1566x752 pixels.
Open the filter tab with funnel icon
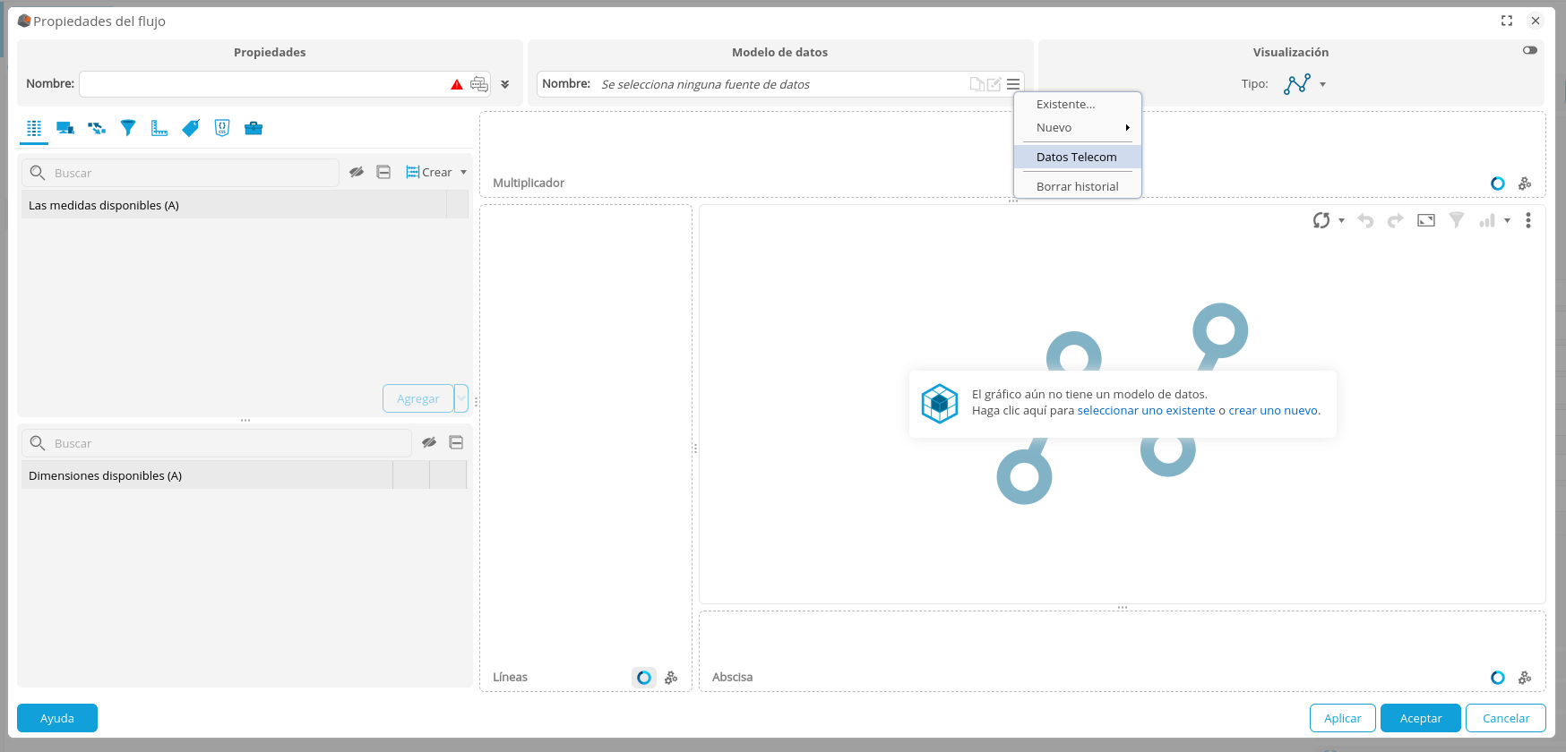pos(128,128)
